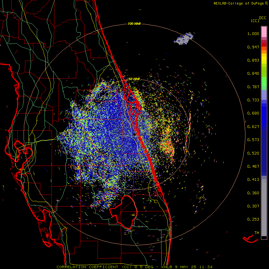The width and height of the screenshot is (269, 269).
Task: Select the 0.733 scale value
Action: pos(253,100)
